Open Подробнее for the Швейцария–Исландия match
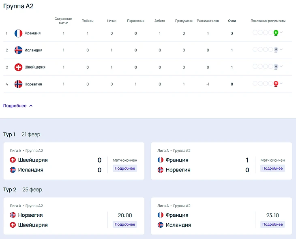 (125, 168)
